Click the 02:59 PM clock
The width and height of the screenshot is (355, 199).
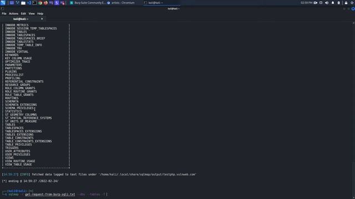(x=306, y=3)
